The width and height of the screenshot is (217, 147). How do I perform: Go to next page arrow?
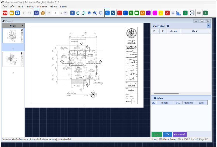pyautogui.click(x=66, y=13)
